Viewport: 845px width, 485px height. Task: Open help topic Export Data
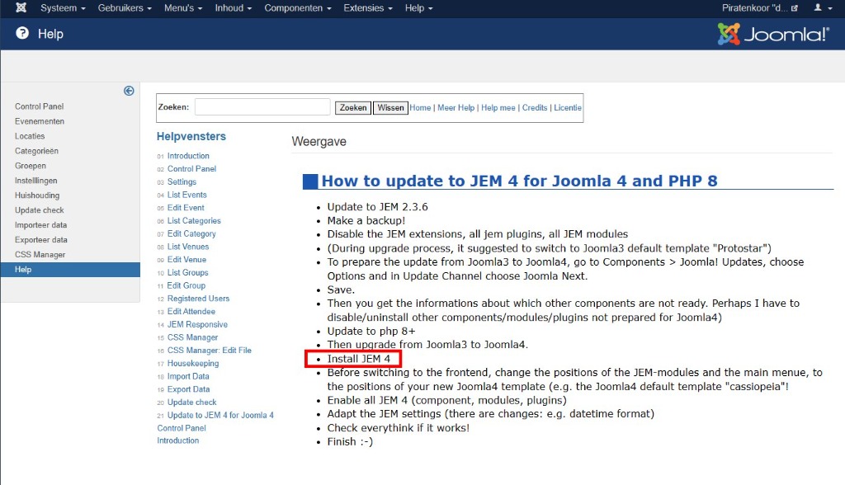[189, 389]
